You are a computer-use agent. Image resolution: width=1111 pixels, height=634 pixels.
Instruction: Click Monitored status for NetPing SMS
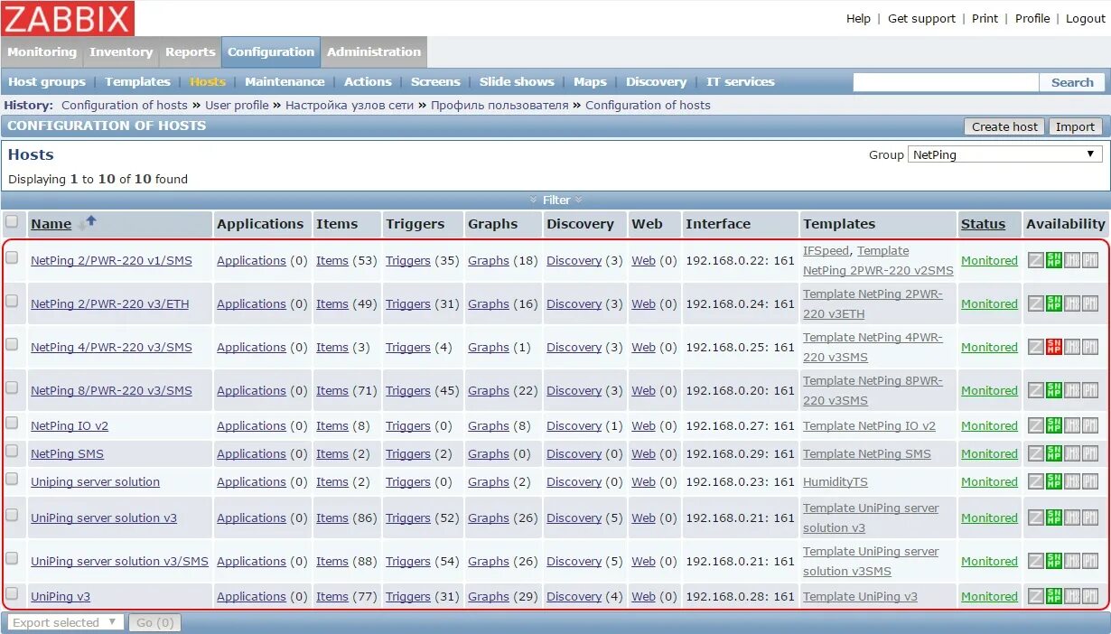989,453
